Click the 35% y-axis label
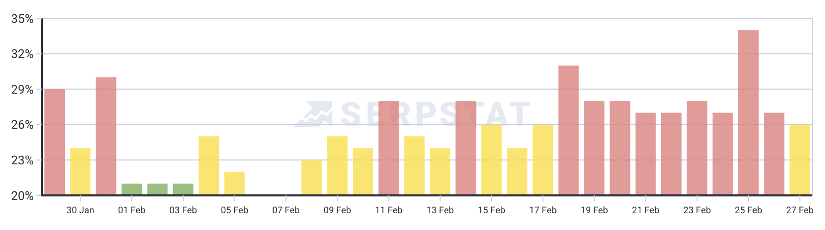 [x=22, y=19]
